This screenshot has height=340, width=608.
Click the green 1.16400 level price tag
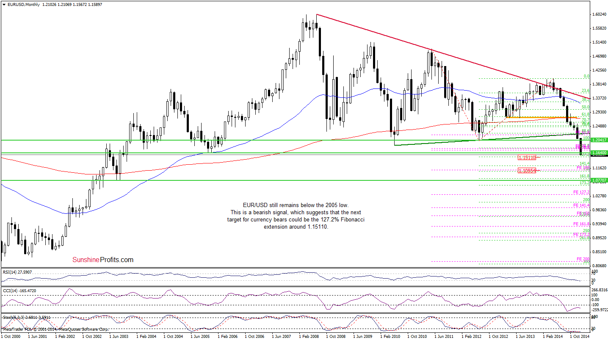599,152
